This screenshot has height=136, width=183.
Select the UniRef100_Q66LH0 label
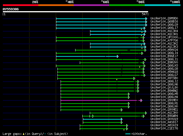pyautogui.click(x=164, y=107)
